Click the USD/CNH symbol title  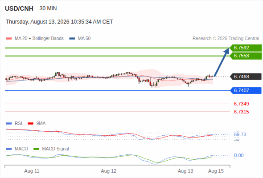(x=19, y=8)
